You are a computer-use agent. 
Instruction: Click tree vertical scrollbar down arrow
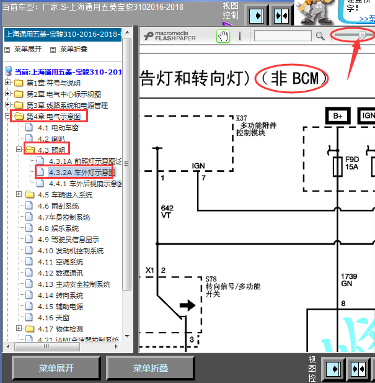pos(127,336)
